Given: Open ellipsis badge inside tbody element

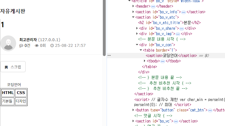Looking at the screenshot, I should coord(163,61).
